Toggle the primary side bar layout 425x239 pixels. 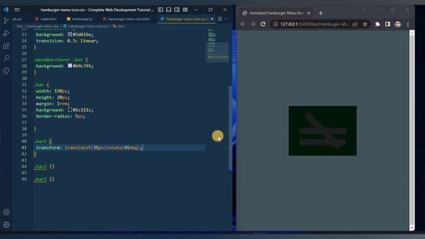click(161, 10)
